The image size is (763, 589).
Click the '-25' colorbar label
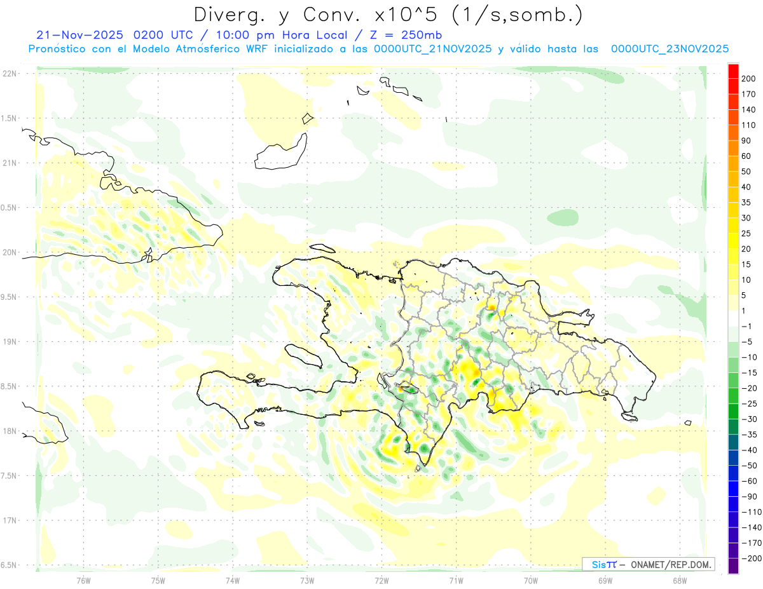click(x=749, y=403)
